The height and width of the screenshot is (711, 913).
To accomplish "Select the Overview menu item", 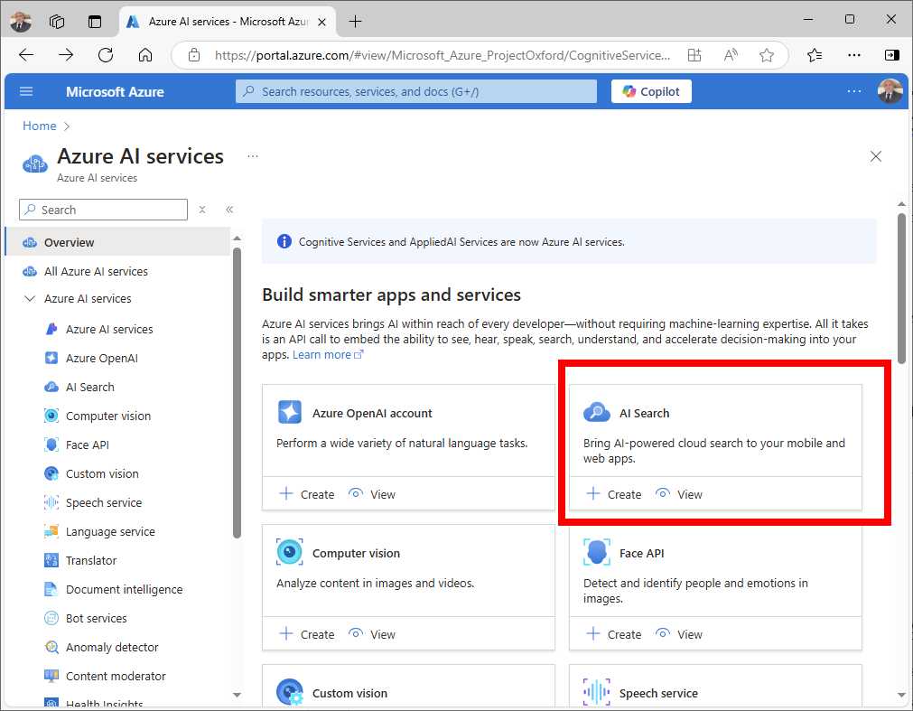I will click(117, 242).
